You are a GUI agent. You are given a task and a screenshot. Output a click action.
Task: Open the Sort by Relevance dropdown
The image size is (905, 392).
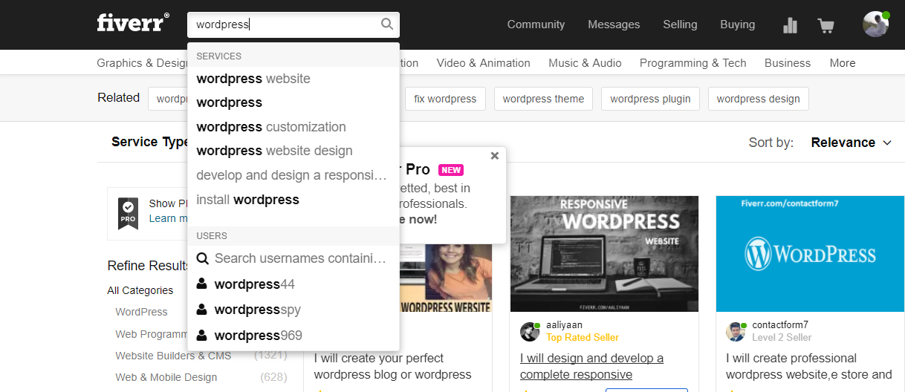coord(851,143)
